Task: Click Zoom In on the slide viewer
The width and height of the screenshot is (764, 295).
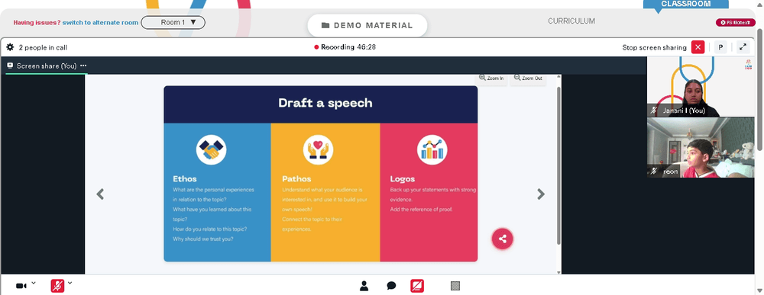Action: (x=491, y=79)
